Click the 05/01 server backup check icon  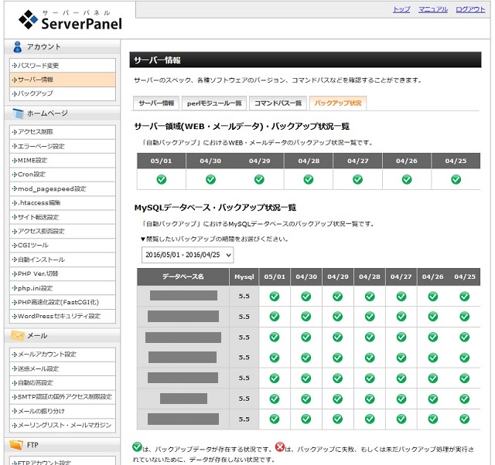point(162,179)
